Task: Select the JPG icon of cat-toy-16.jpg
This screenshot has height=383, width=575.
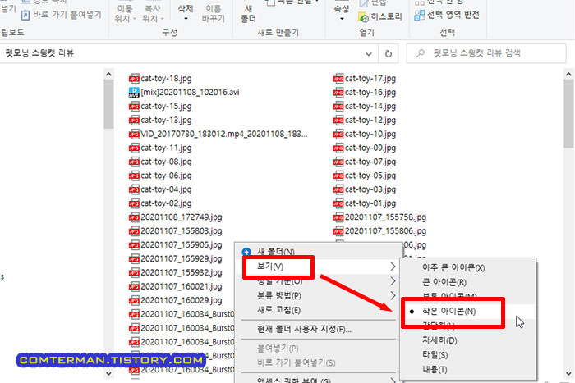Action: click(338, 93)
